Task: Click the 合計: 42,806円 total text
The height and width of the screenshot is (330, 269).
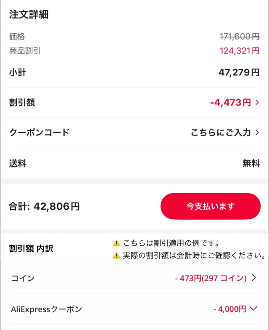Action: coord(44,207)
